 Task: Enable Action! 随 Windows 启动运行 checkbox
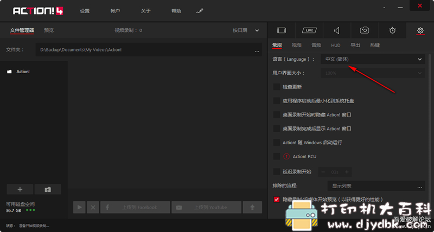click(277, 143)
